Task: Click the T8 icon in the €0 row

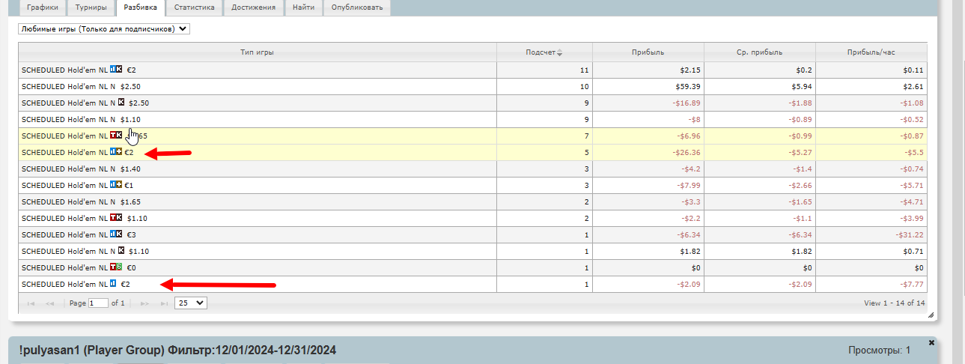Action: pos(116,267)
